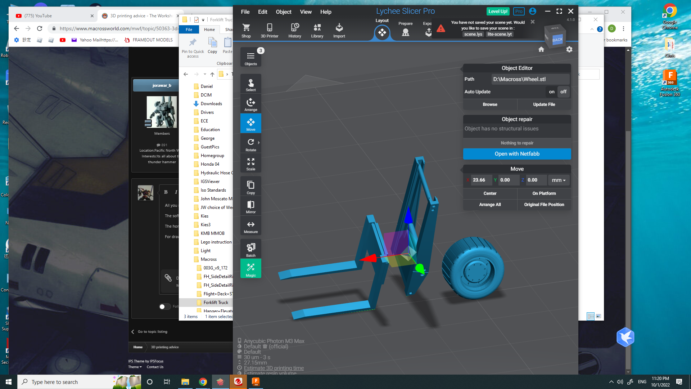Click Go to topic listing link
The image size is (691, 389).
pyautogui.click(x=152, y=332)
